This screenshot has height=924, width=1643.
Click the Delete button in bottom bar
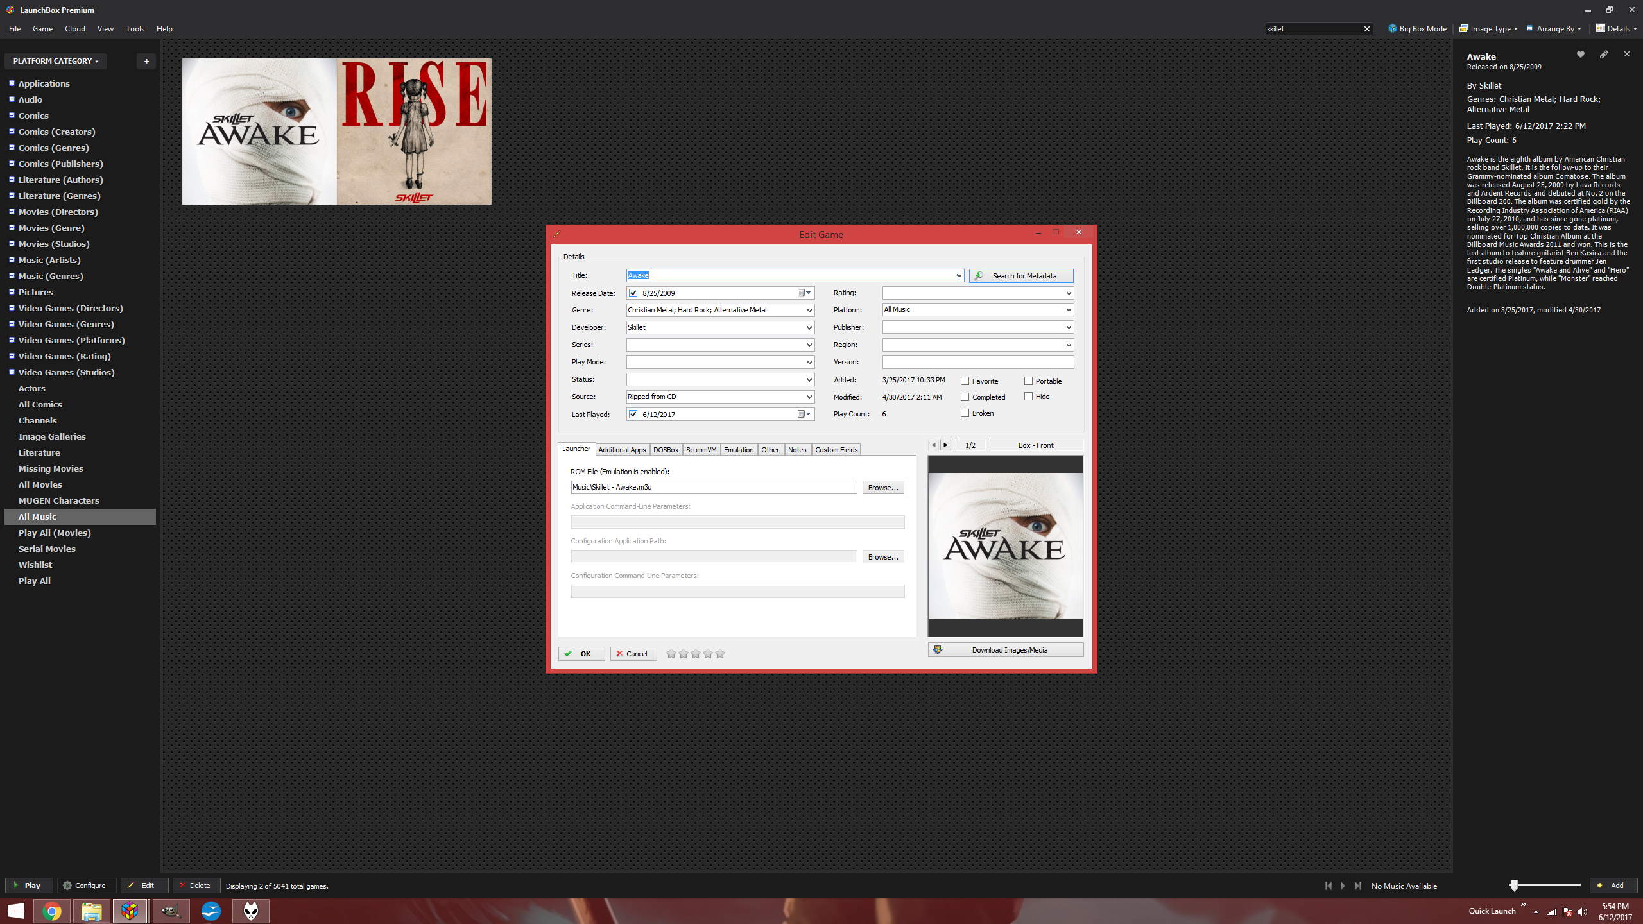(196, 886)
